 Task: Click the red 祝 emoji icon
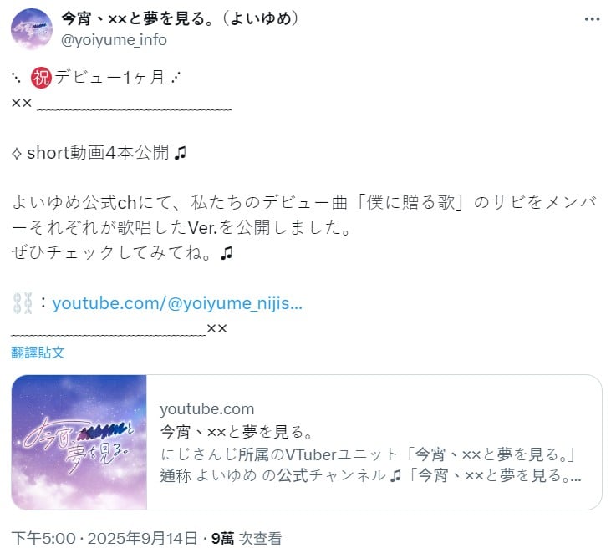tap(41, 78)
